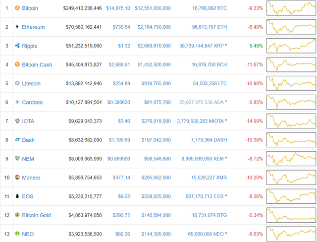
Task: Click the Litecoin logo icon
Action: pos(17,83)
